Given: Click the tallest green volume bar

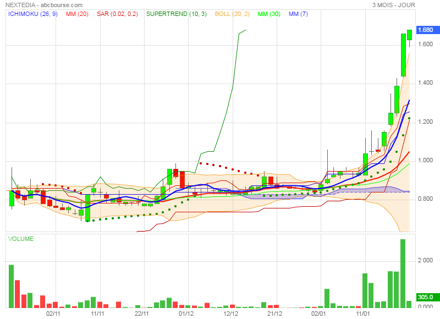Looking at the screenshot, I should (403, 273).
